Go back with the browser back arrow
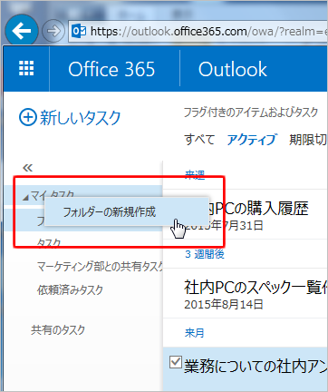 point(22,31)
